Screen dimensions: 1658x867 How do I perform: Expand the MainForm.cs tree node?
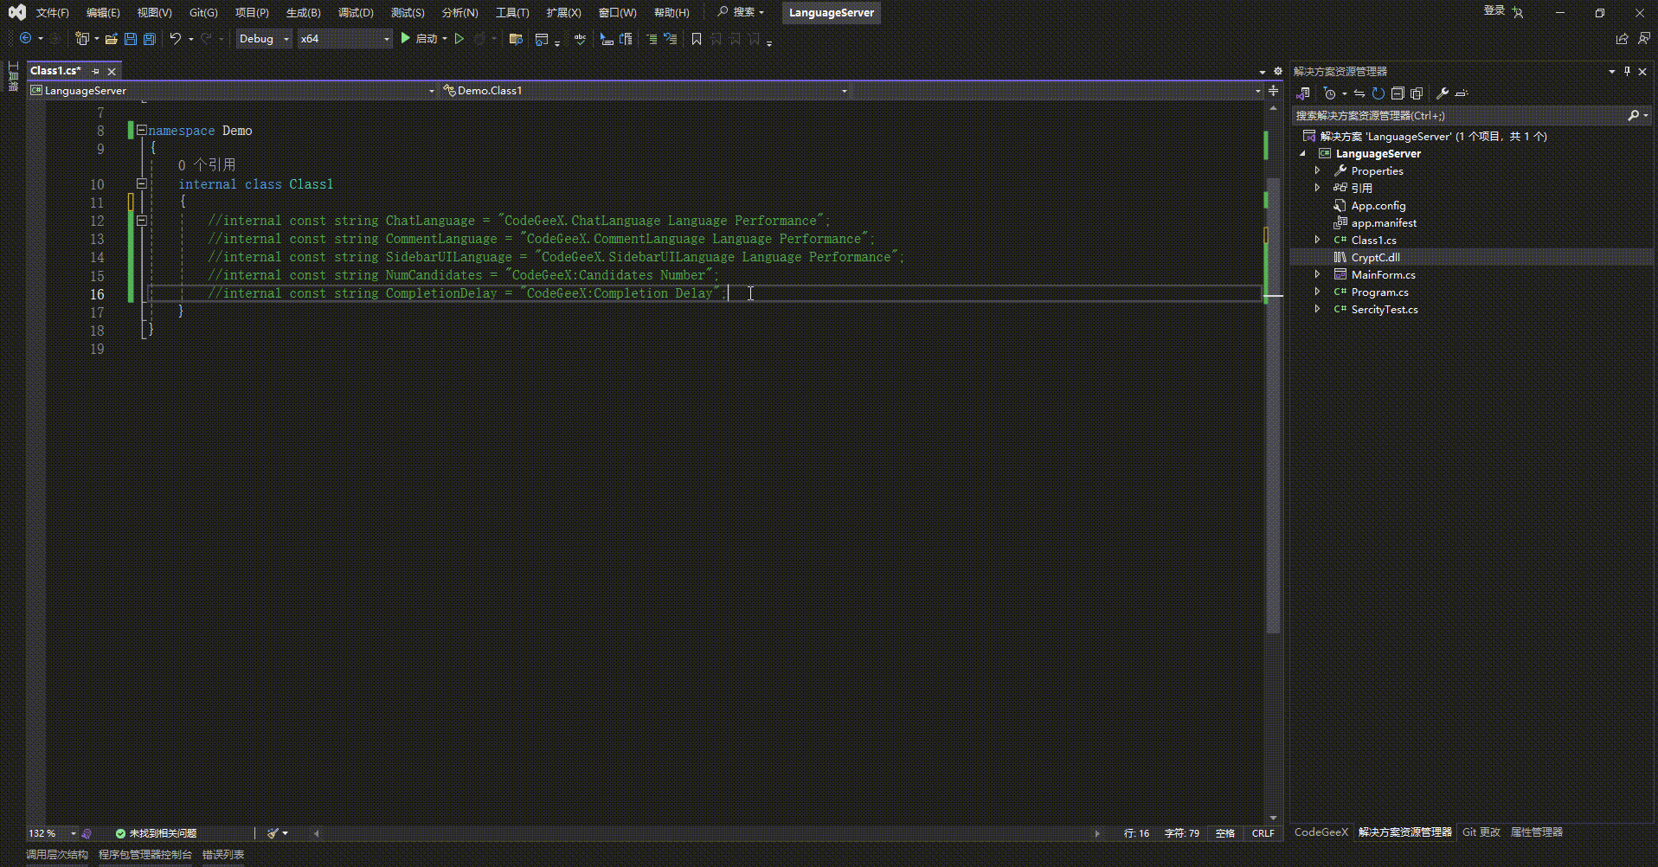coord(1317,274)
